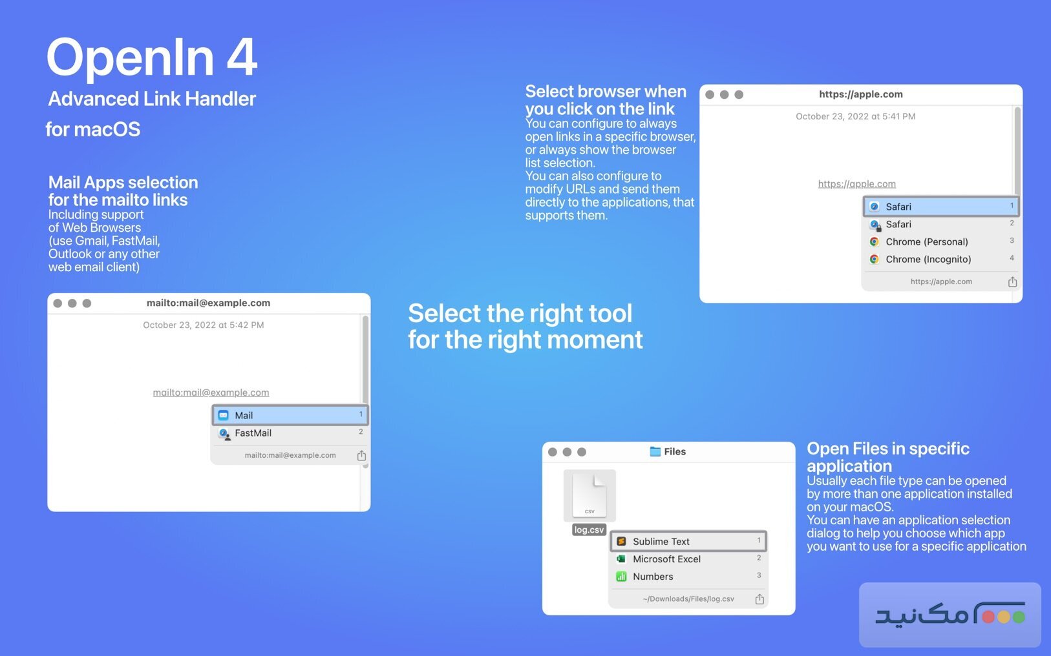Click the Chrome (Personal) browser icon
Image resolution: width=1051 pixels, height=656 pixels.
(875, 241)
